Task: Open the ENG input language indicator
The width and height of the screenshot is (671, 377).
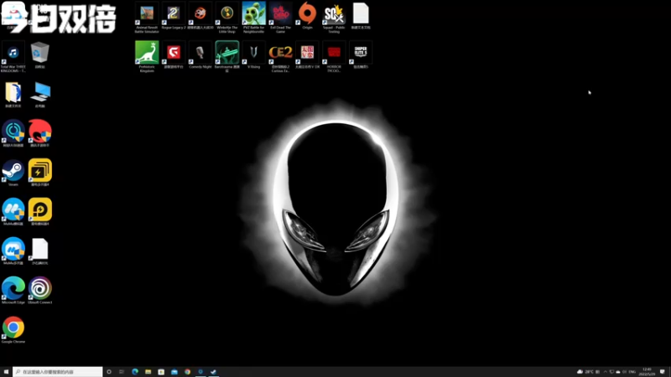Action: pos(632,372)
